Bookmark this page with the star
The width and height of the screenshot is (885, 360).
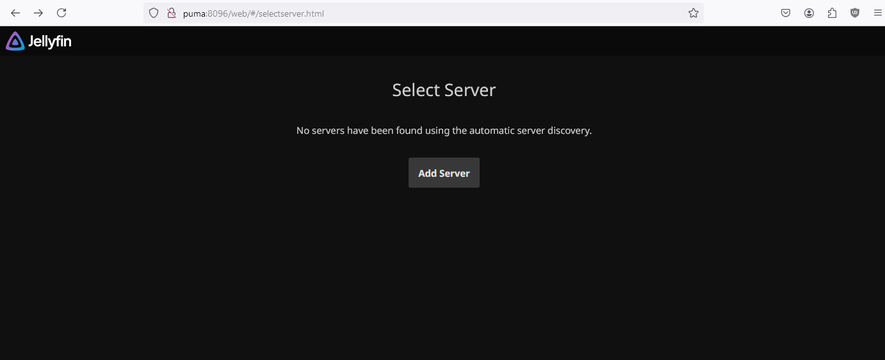(693, 13)
